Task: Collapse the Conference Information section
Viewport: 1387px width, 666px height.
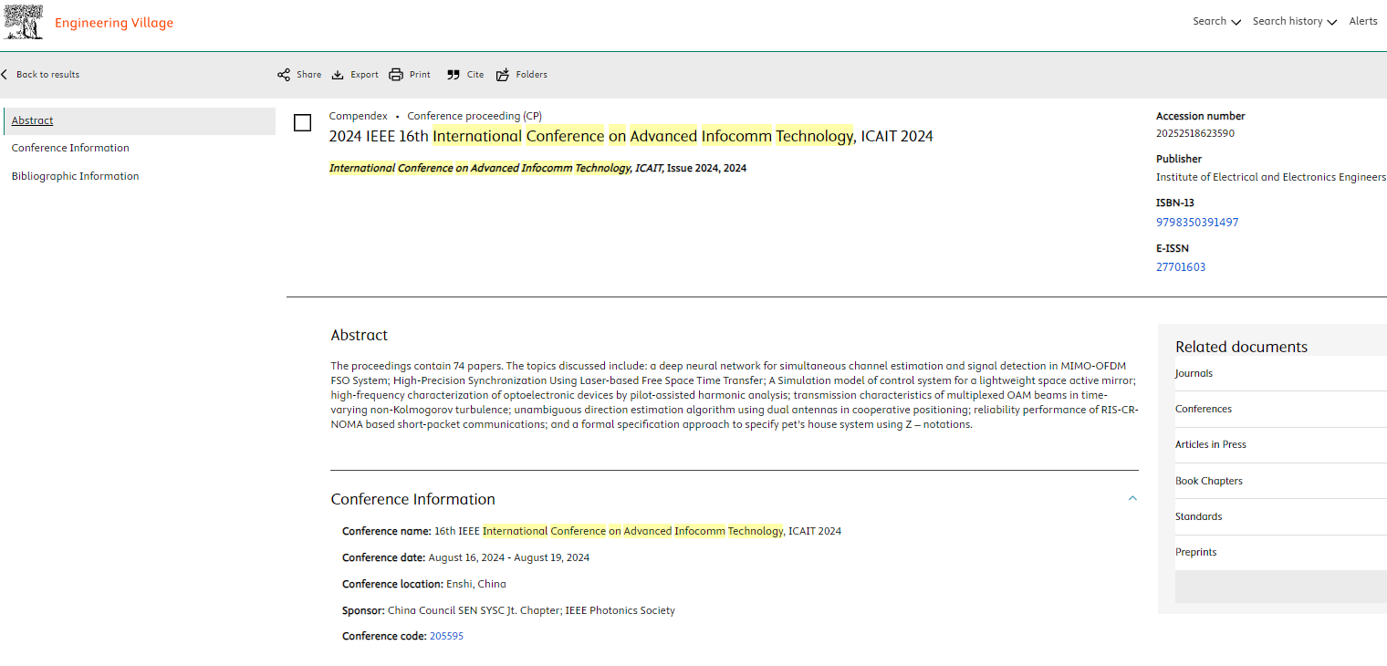Action: pyautogui.click(x=1132, y=498)
